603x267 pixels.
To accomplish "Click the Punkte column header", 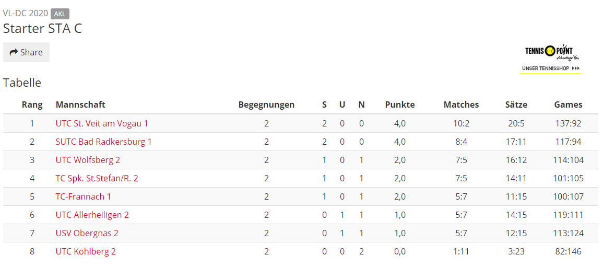I will tap(400, 105).
